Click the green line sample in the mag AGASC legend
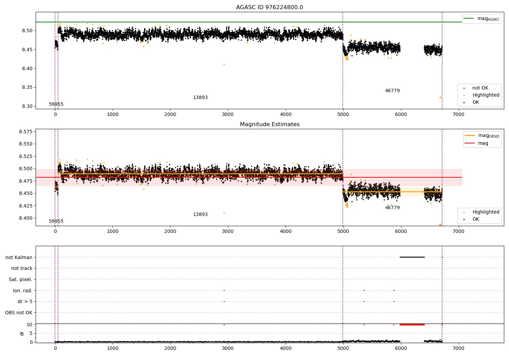Screen dimensions: 509x356 coord(469,19)
